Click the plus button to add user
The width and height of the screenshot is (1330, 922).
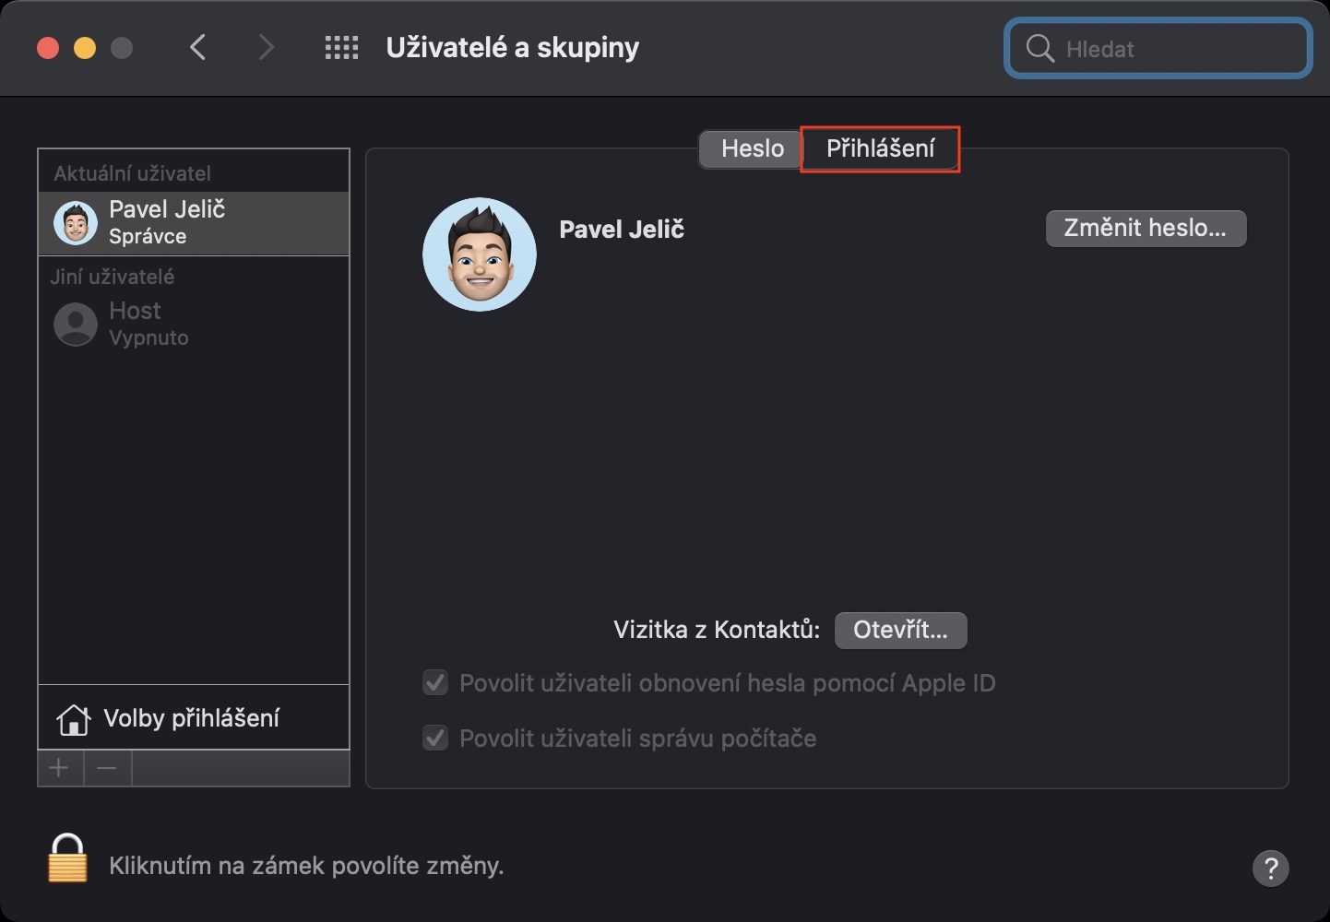(x=60, y=768)
